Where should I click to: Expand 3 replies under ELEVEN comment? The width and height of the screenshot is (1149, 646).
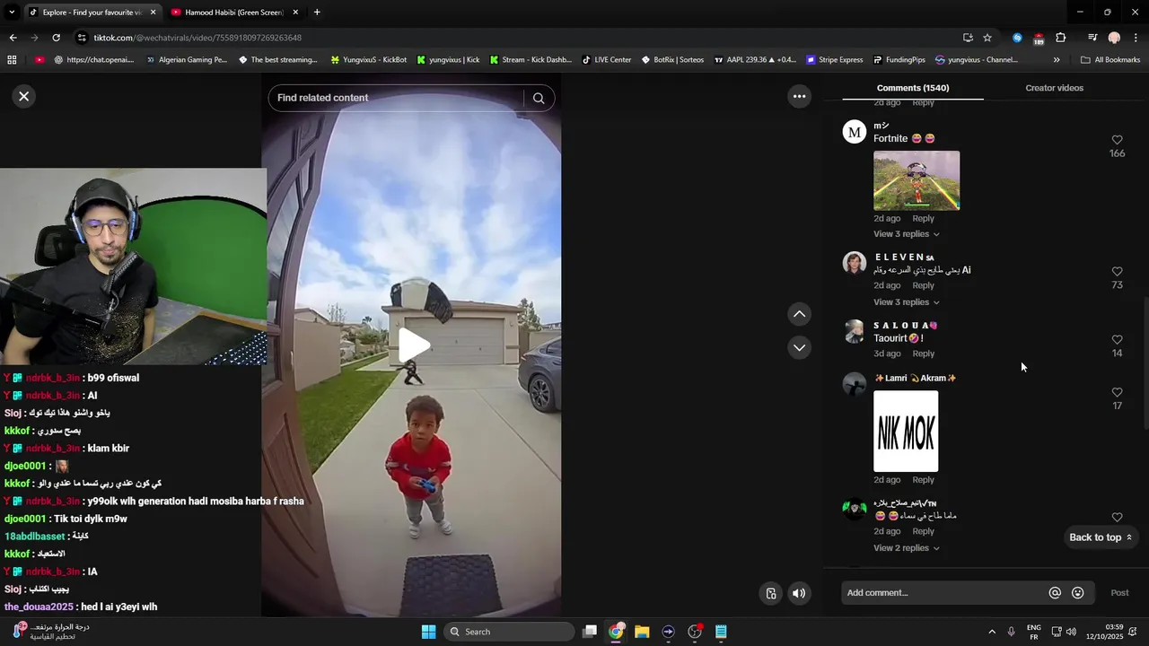click(x=907, y=302)
